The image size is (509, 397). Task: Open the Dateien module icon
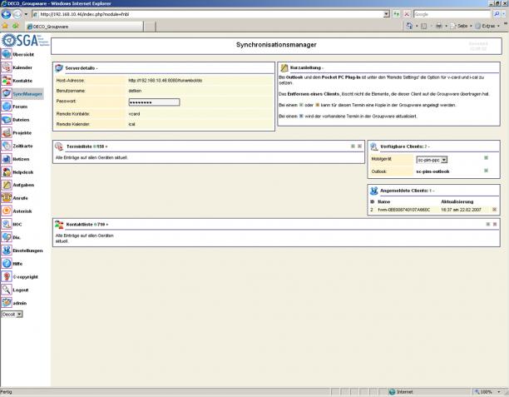point(7,120)
